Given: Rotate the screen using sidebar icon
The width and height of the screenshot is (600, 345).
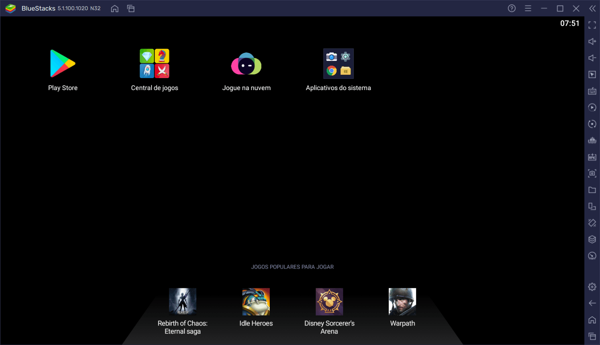Looking at the screenshot, I should pyautogui.click(x=592, y=206).
